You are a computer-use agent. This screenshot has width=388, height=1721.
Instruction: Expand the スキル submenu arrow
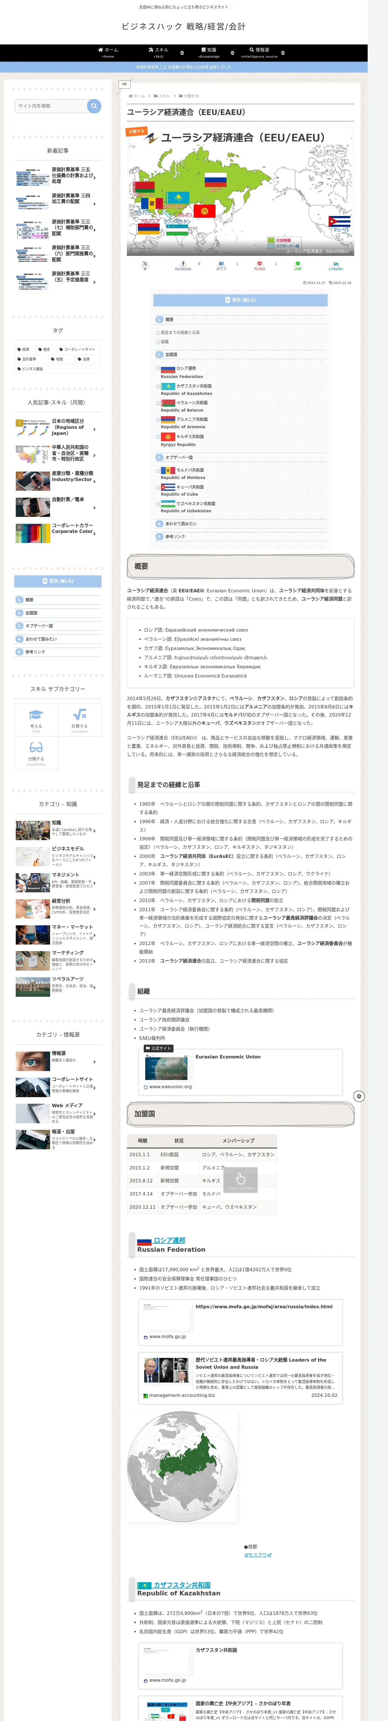(x=182, y=53)
